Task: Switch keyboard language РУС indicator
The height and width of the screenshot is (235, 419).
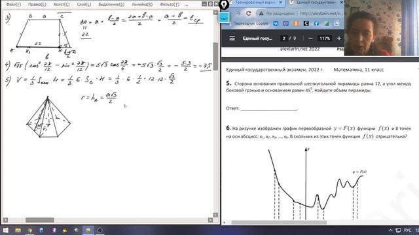Action: coord(408,230)
